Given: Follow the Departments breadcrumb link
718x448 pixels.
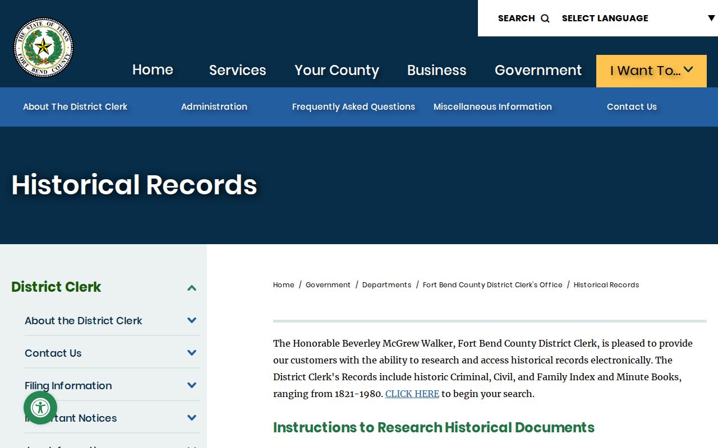Looking at the screenshot, I should tap(387, 285).
